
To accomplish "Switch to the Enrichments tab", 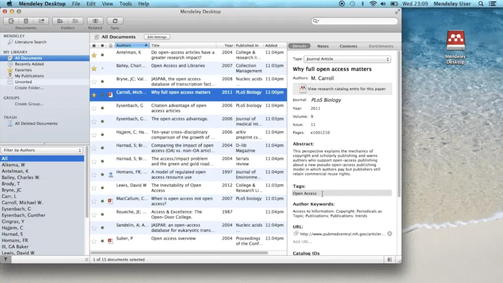I will pos(381,46).
